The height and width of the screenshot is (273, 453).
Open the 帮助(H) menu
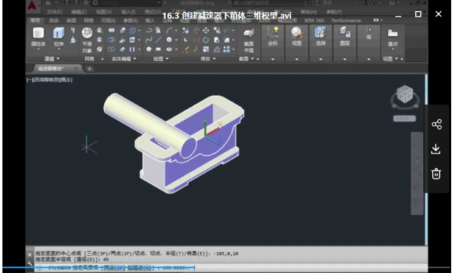(309, 12)
